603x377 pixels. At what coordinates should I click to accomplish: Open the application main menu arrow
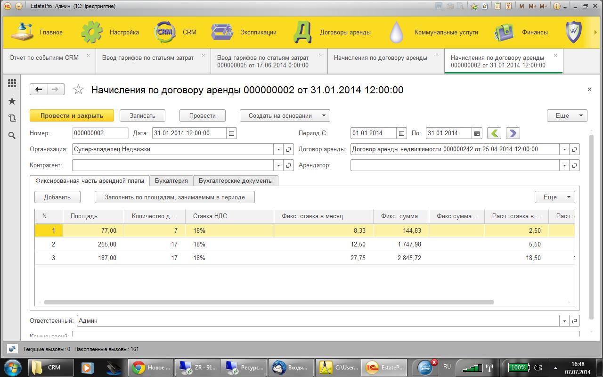pyautogui.click(x=18, y=6)
